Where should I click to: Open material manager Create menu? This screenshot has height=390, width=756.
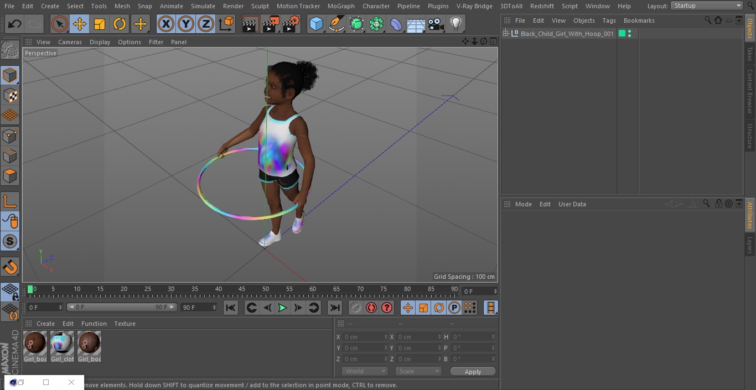(45, 324)
